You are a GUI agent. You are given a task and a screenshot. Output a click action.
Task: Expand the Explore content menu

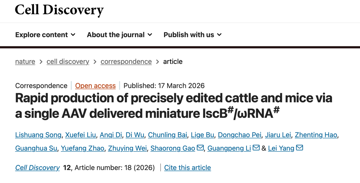(45, 35)
